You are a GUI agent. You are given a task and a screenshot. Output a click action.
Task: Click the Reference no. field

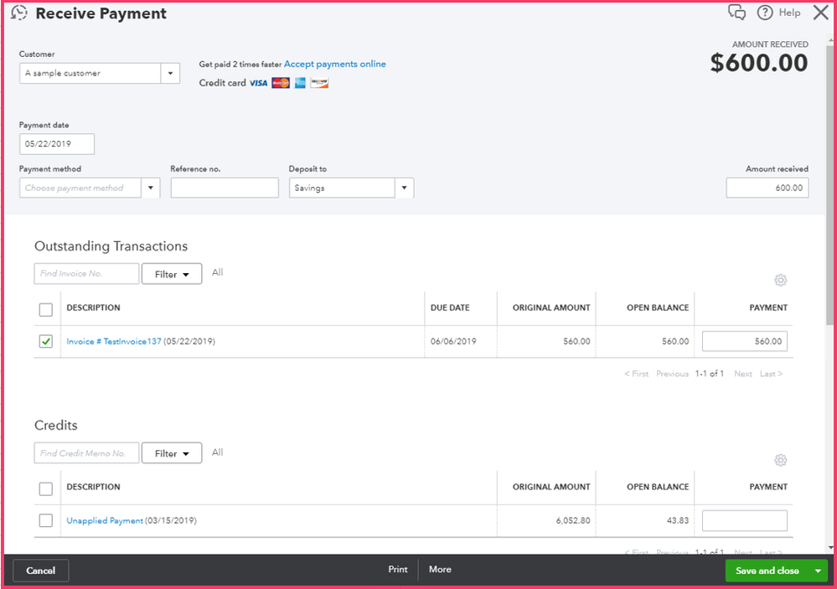[x=225, y=188]
